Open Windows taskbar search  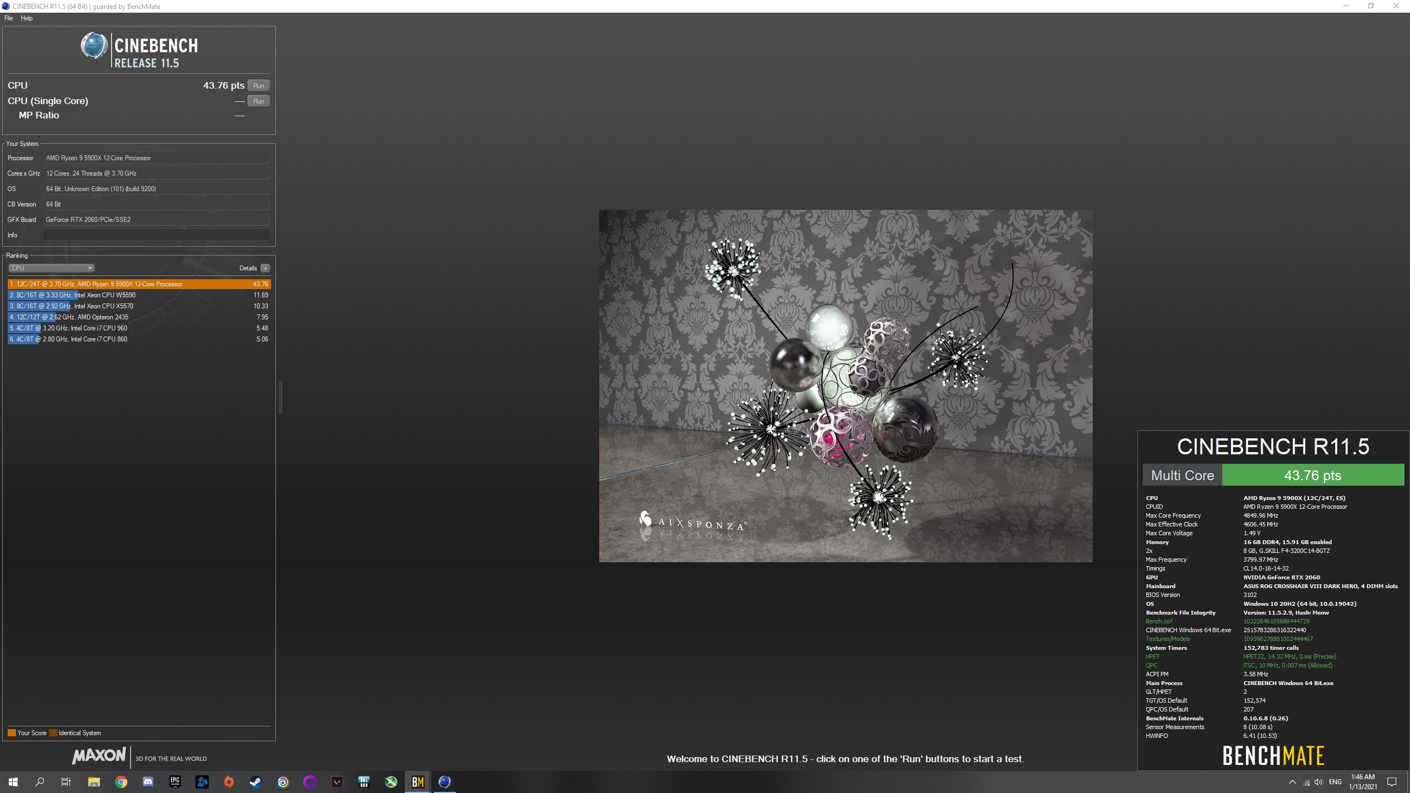pos(40,782)
